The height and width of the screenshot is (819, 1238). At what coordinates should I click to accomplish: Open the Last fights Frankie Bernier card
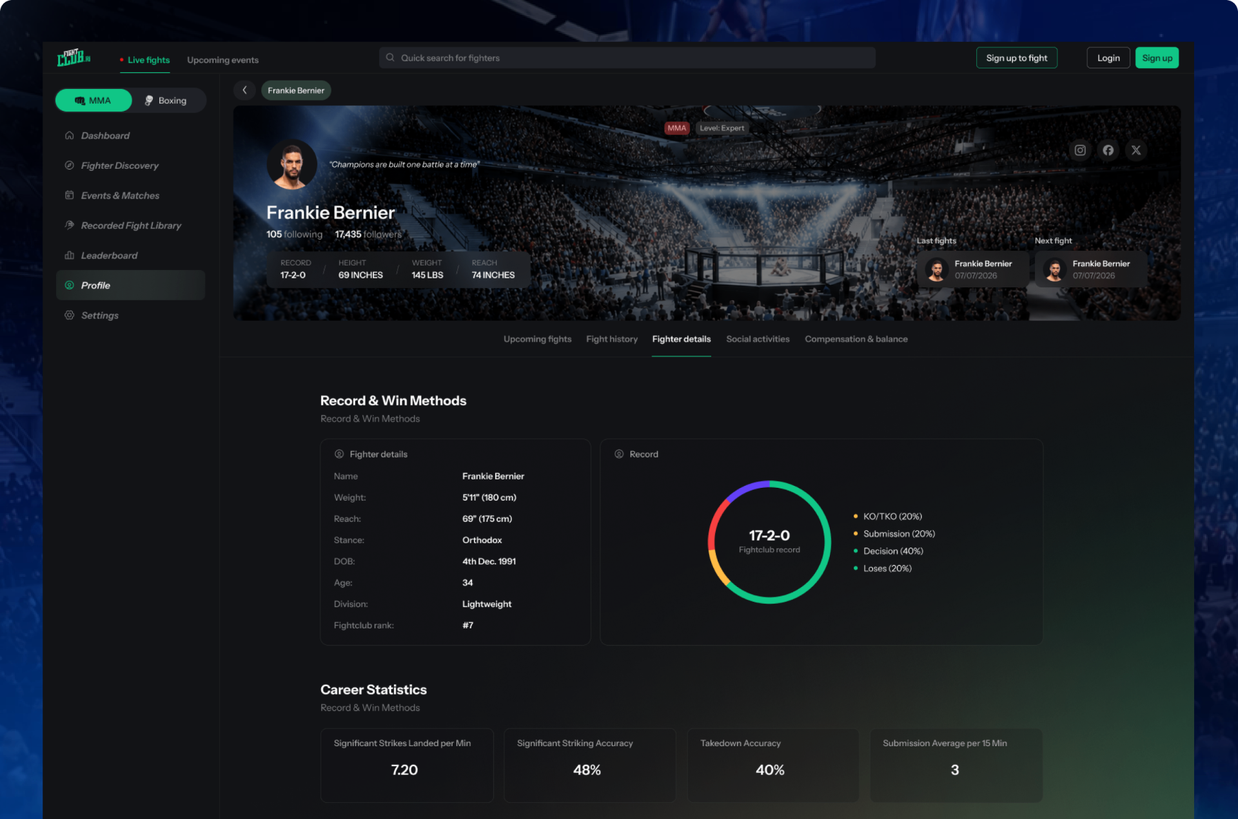pyautogui.click(x=972, y=269)
